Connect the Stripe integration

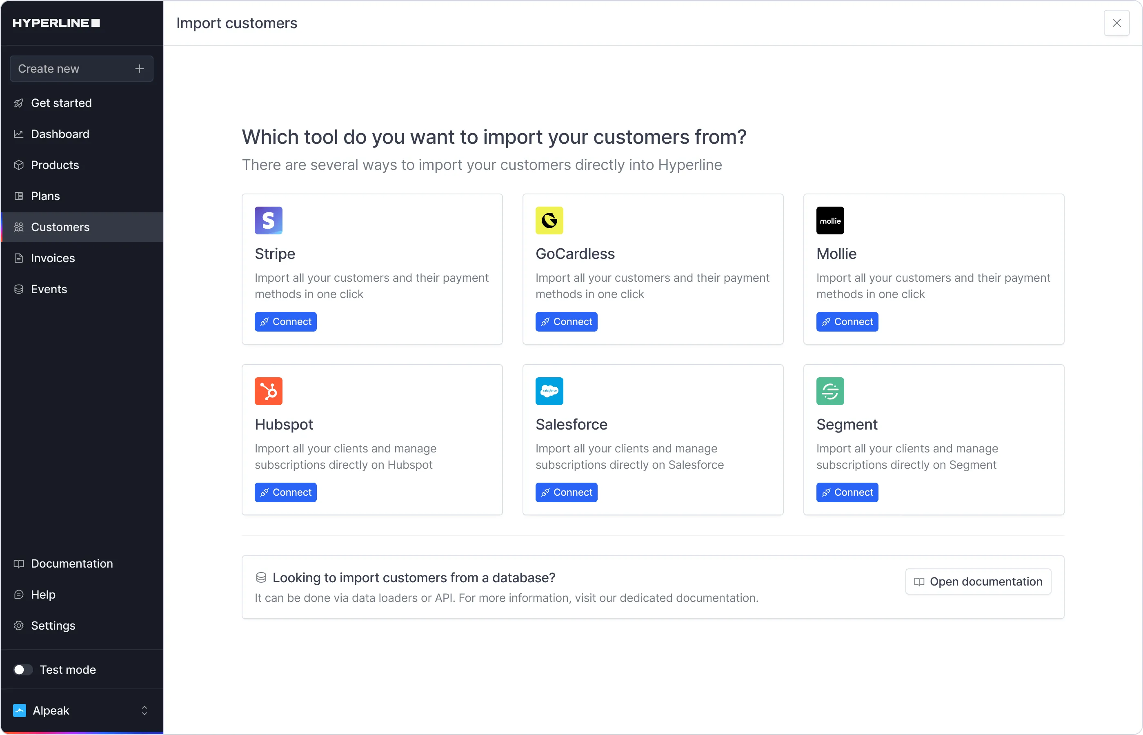(285, 322)
